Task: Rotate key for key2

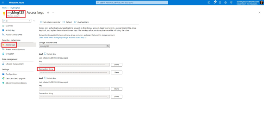Action: click(x=50, y=78)
